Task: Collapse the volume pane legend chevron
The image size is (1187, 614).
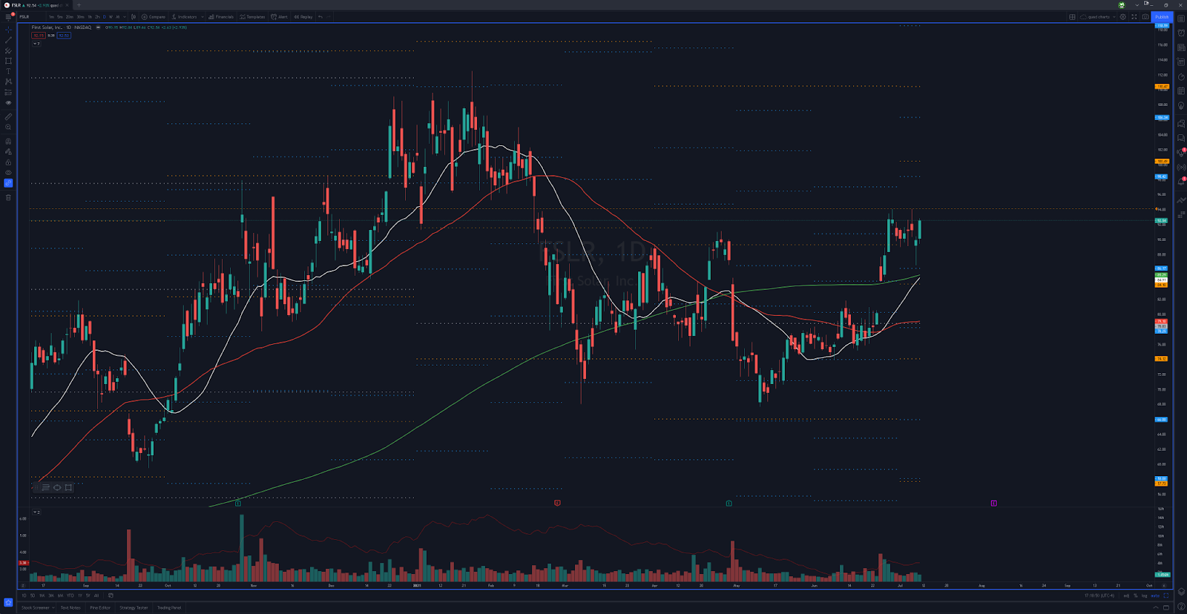Action: click(x=36, y=512)
